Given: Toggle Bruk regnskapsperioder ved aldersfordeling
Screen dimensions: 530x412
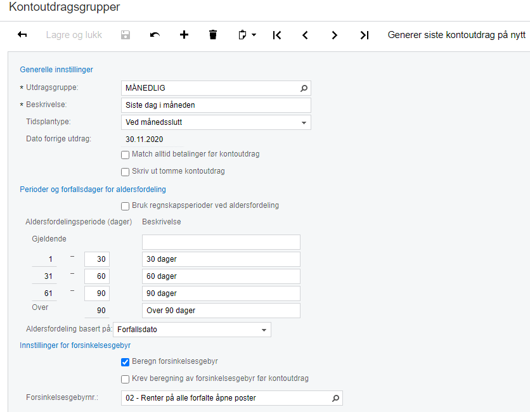Looking at the screenshot, I should tap(125, 206).
